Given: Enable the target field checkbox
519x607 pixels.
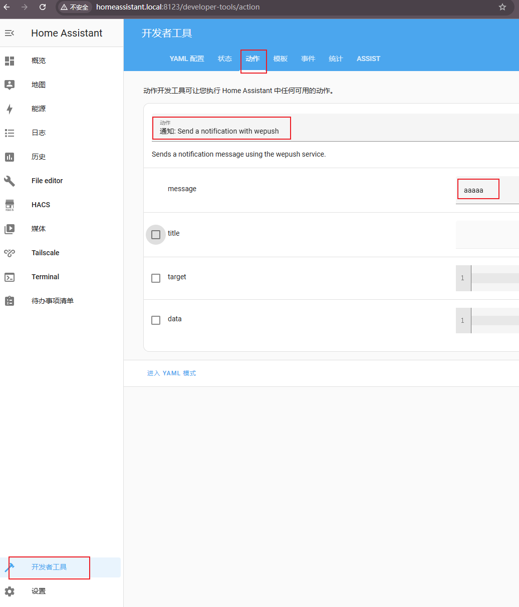Looking at the screenshot, I should 156,278.
